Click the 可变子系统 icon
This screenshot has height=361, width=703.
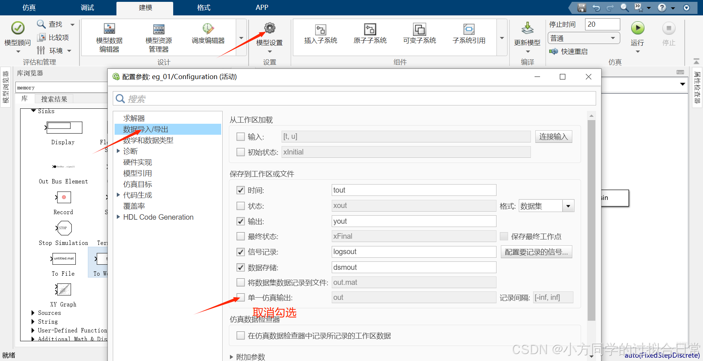tap(419, 35)
